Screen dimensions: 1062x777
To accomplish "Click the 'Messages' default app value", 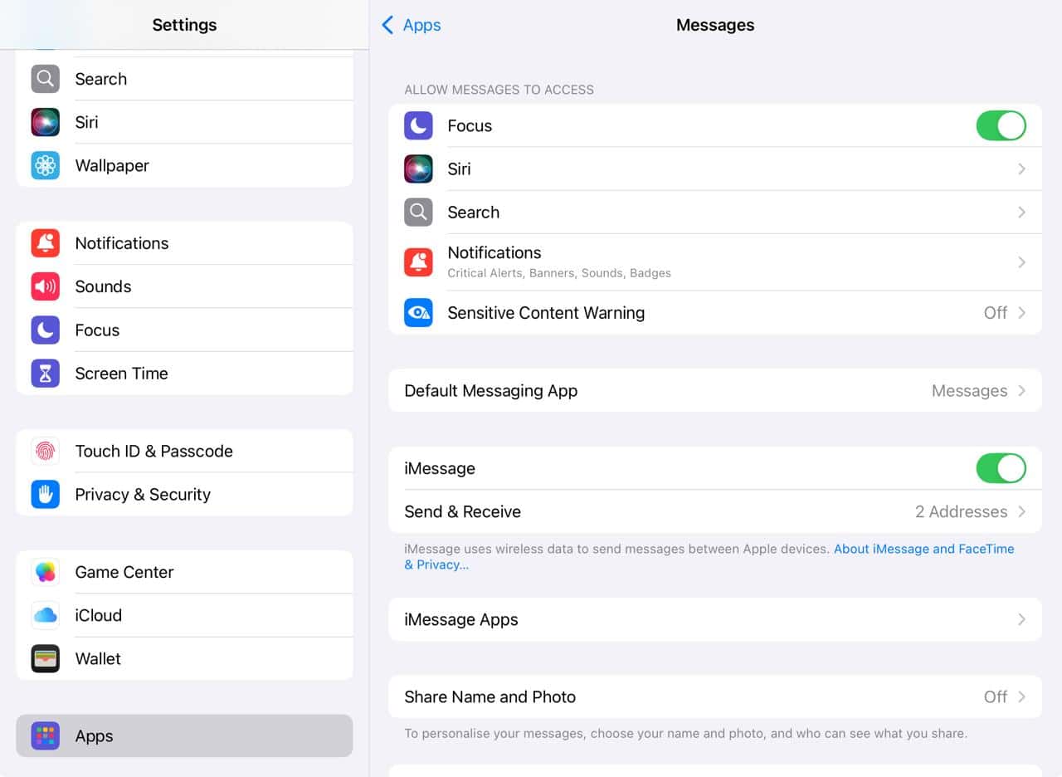I will 969,390.
